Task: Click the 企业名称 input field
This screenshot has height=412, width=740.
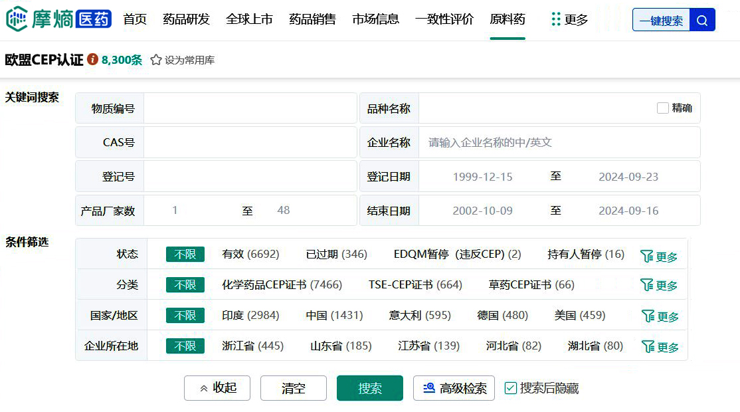Action: pos(558,142)
